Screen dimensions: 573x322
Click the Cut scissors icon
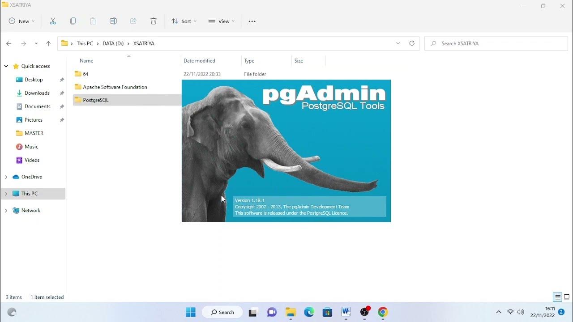pyautogui.click(x=53, y=21)
